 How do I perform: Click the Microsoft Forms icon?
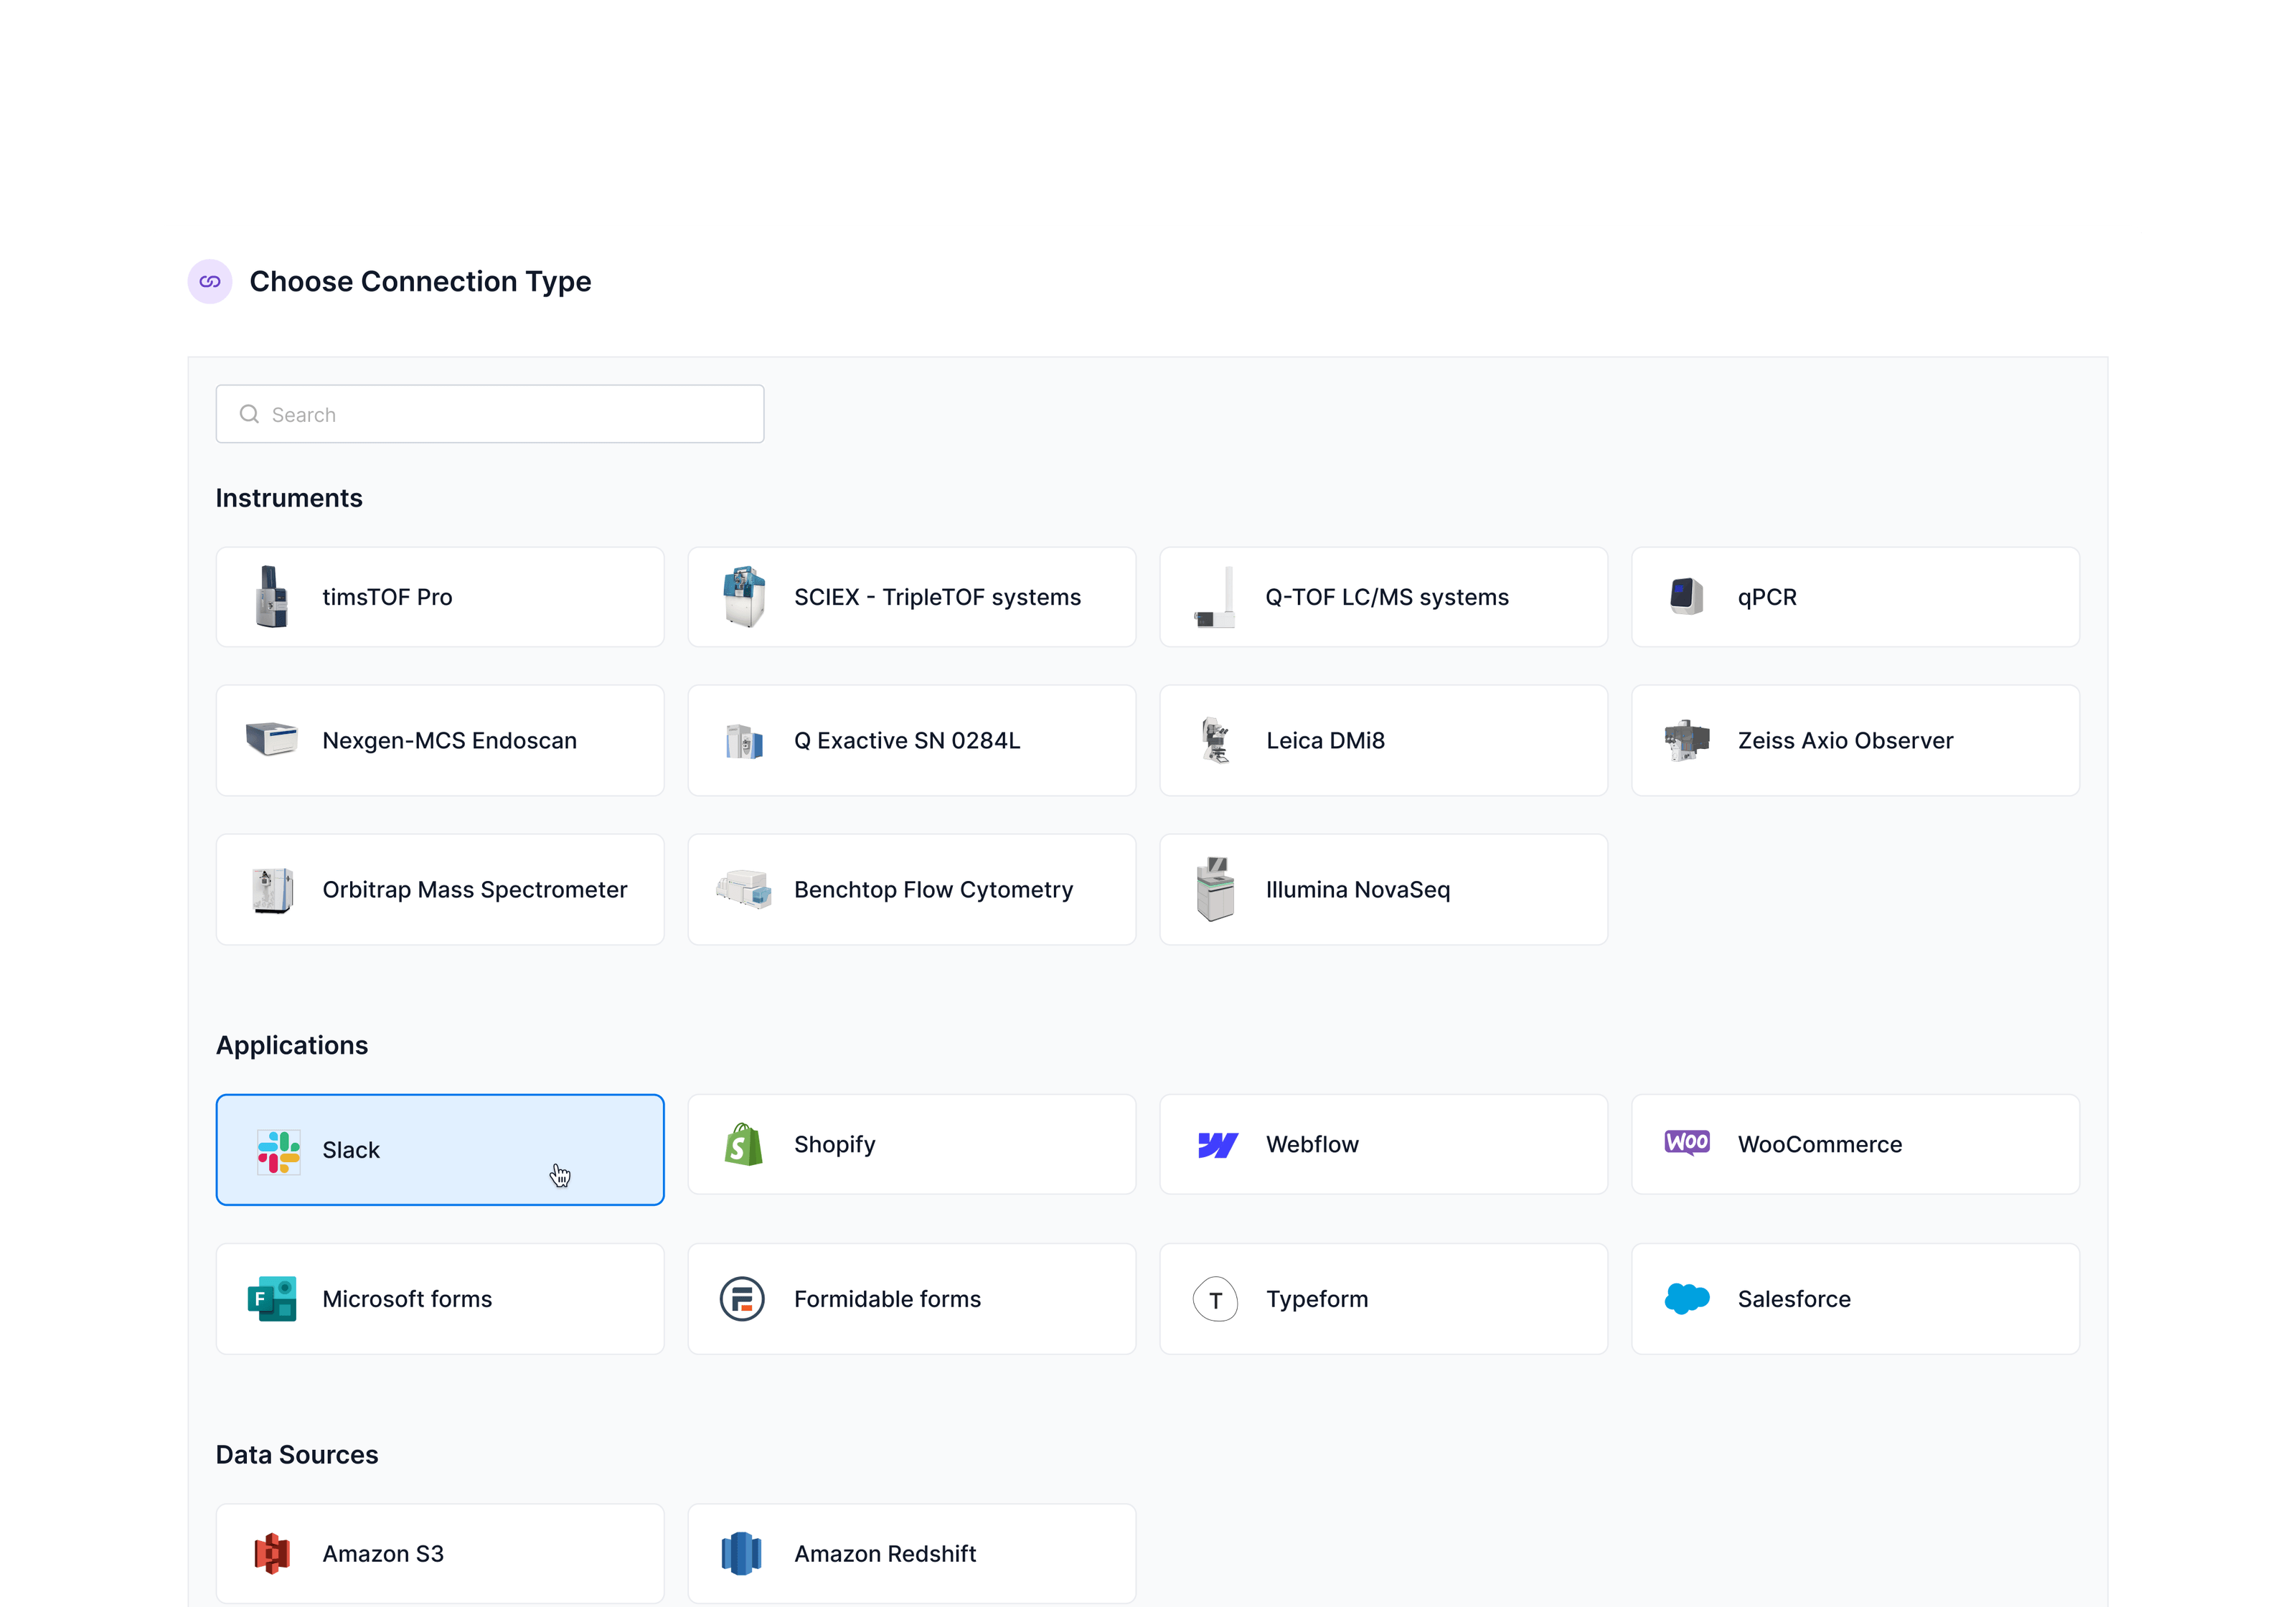pos(272,1299)
